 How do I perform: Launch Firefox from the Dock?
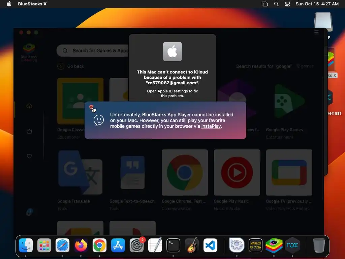81,246
